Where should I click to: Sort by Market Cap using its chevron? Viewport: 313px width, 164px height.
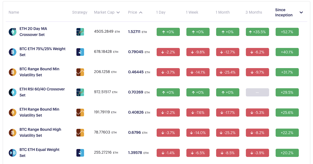[x=118, y=12]
